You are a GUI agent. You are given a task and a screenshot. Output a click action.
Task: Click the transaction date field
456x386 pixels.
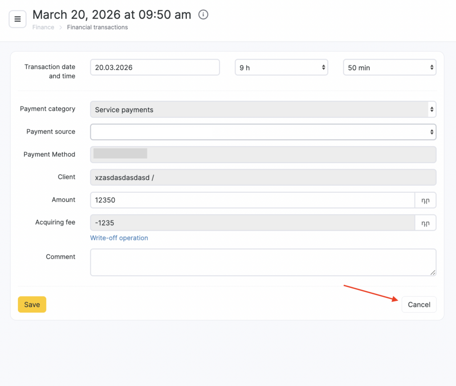[x=155, y=68]
